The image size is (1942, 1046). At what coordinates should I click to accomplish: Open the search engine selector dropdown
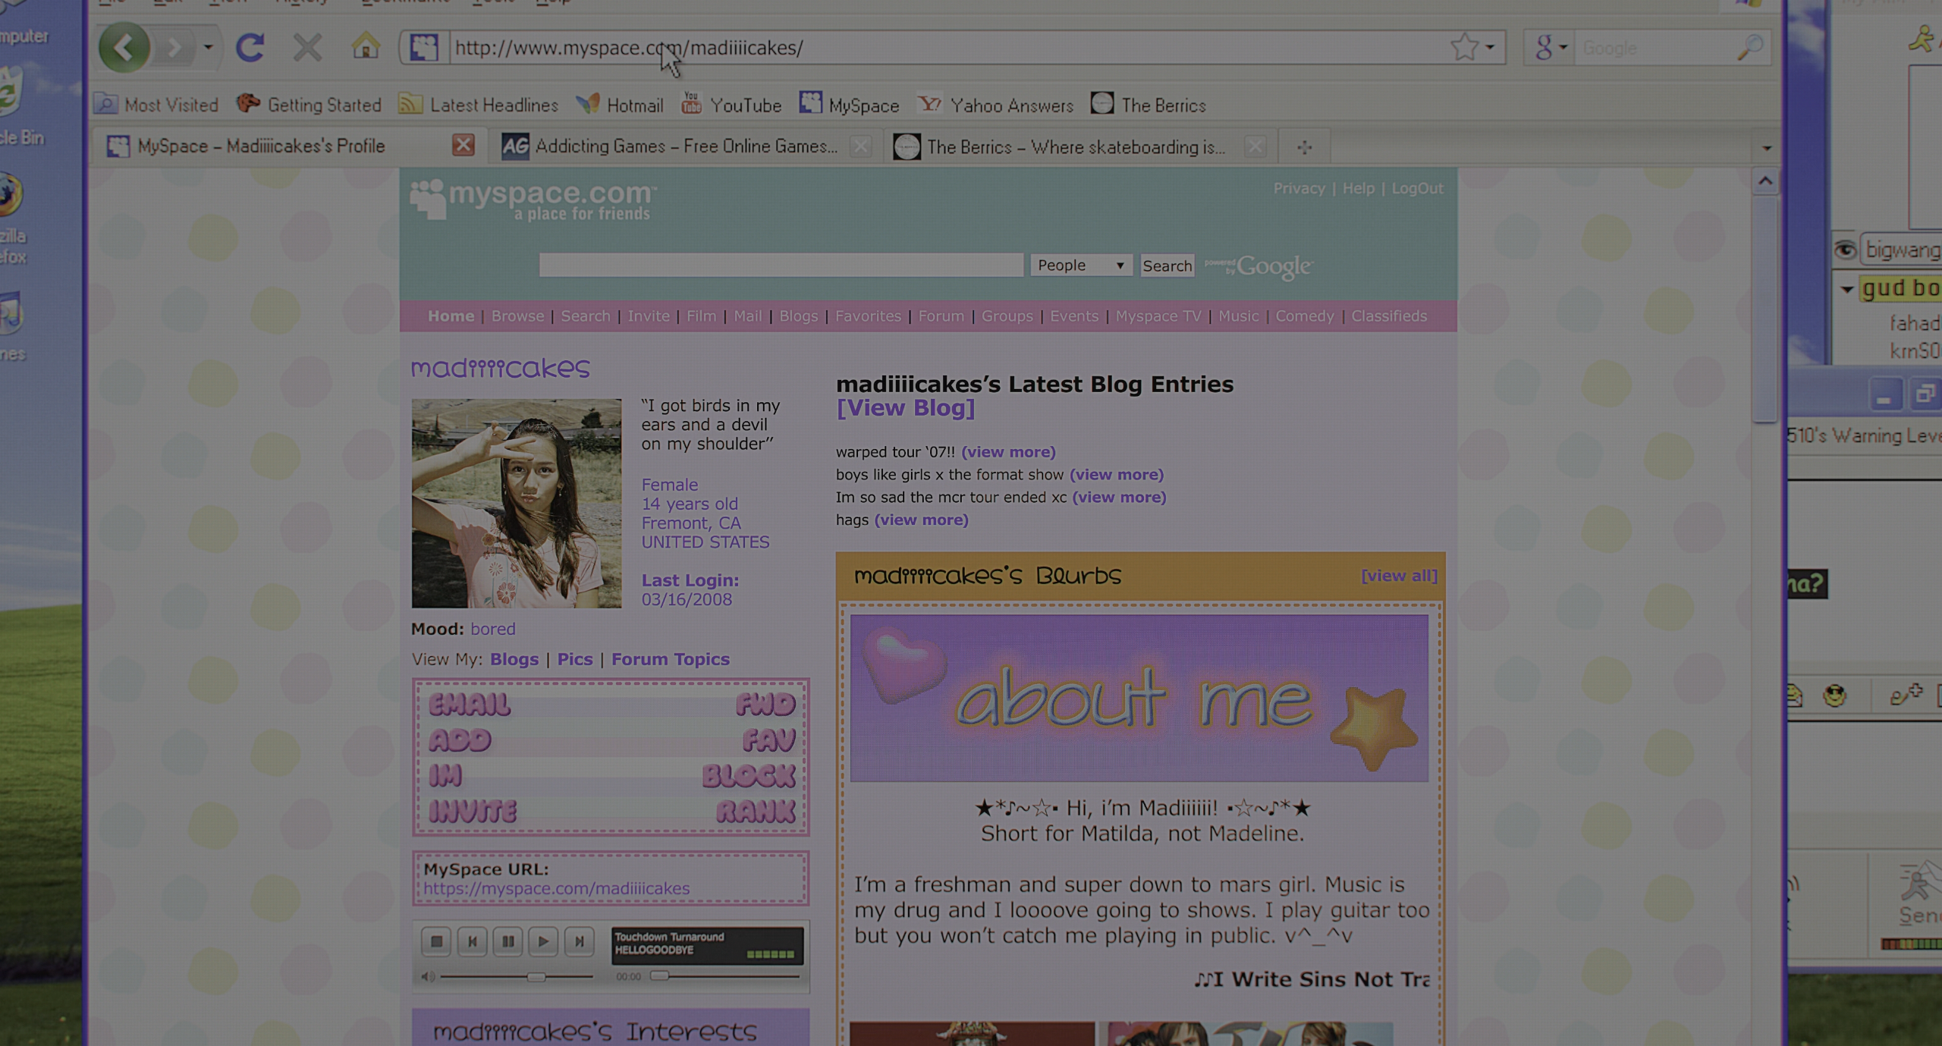[1551, 48]
